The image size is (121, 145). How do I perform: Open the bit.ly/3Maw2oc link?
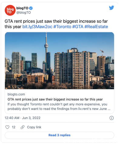click(x=37, y=27)
